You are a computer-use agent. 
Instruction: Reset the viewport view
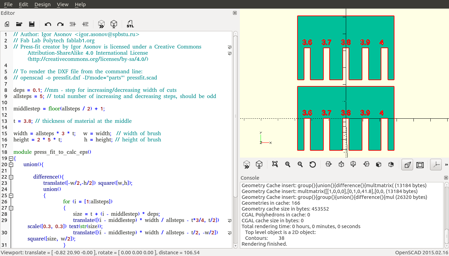[313, 164]
